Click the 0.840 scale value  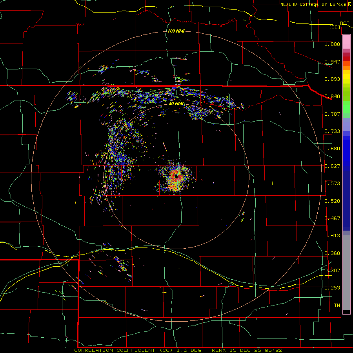click(332, 96)
